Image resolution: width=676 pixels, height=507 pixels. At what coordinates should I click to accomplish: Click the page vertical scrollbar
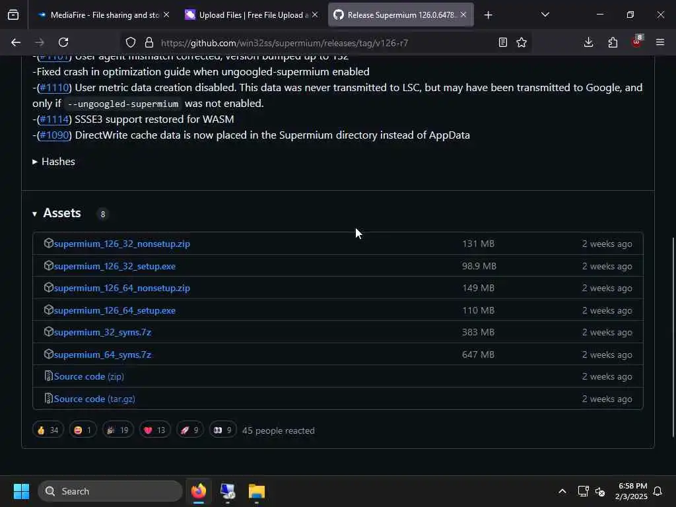coord(673,336)
